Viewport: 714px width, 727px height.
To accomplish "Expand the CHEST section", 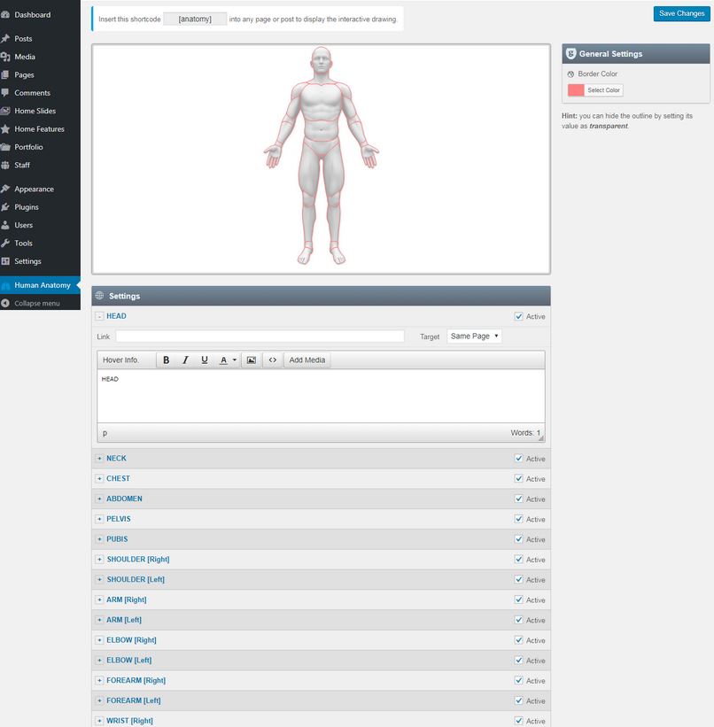I will click(99, 478).
